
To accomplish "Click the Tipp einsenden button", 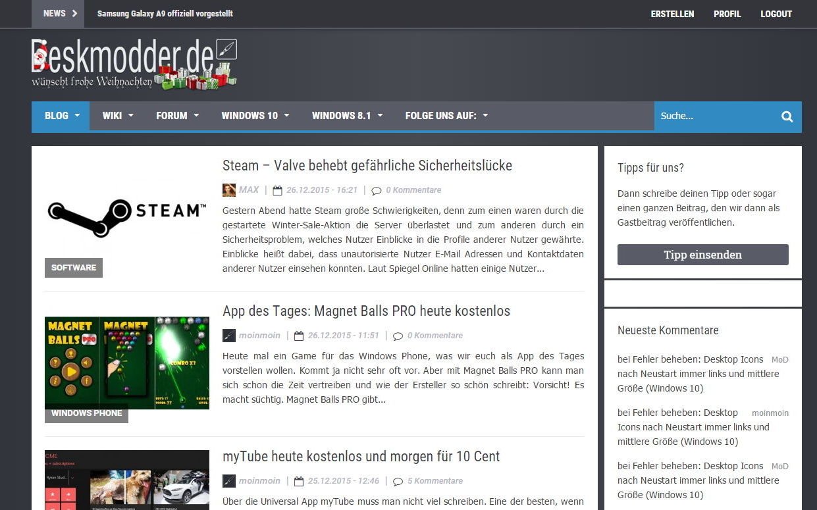I will 702,255.
